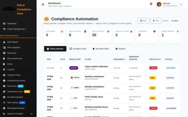
Task: Click the Next 90 Days calendar icon
Action: [108, 32]
